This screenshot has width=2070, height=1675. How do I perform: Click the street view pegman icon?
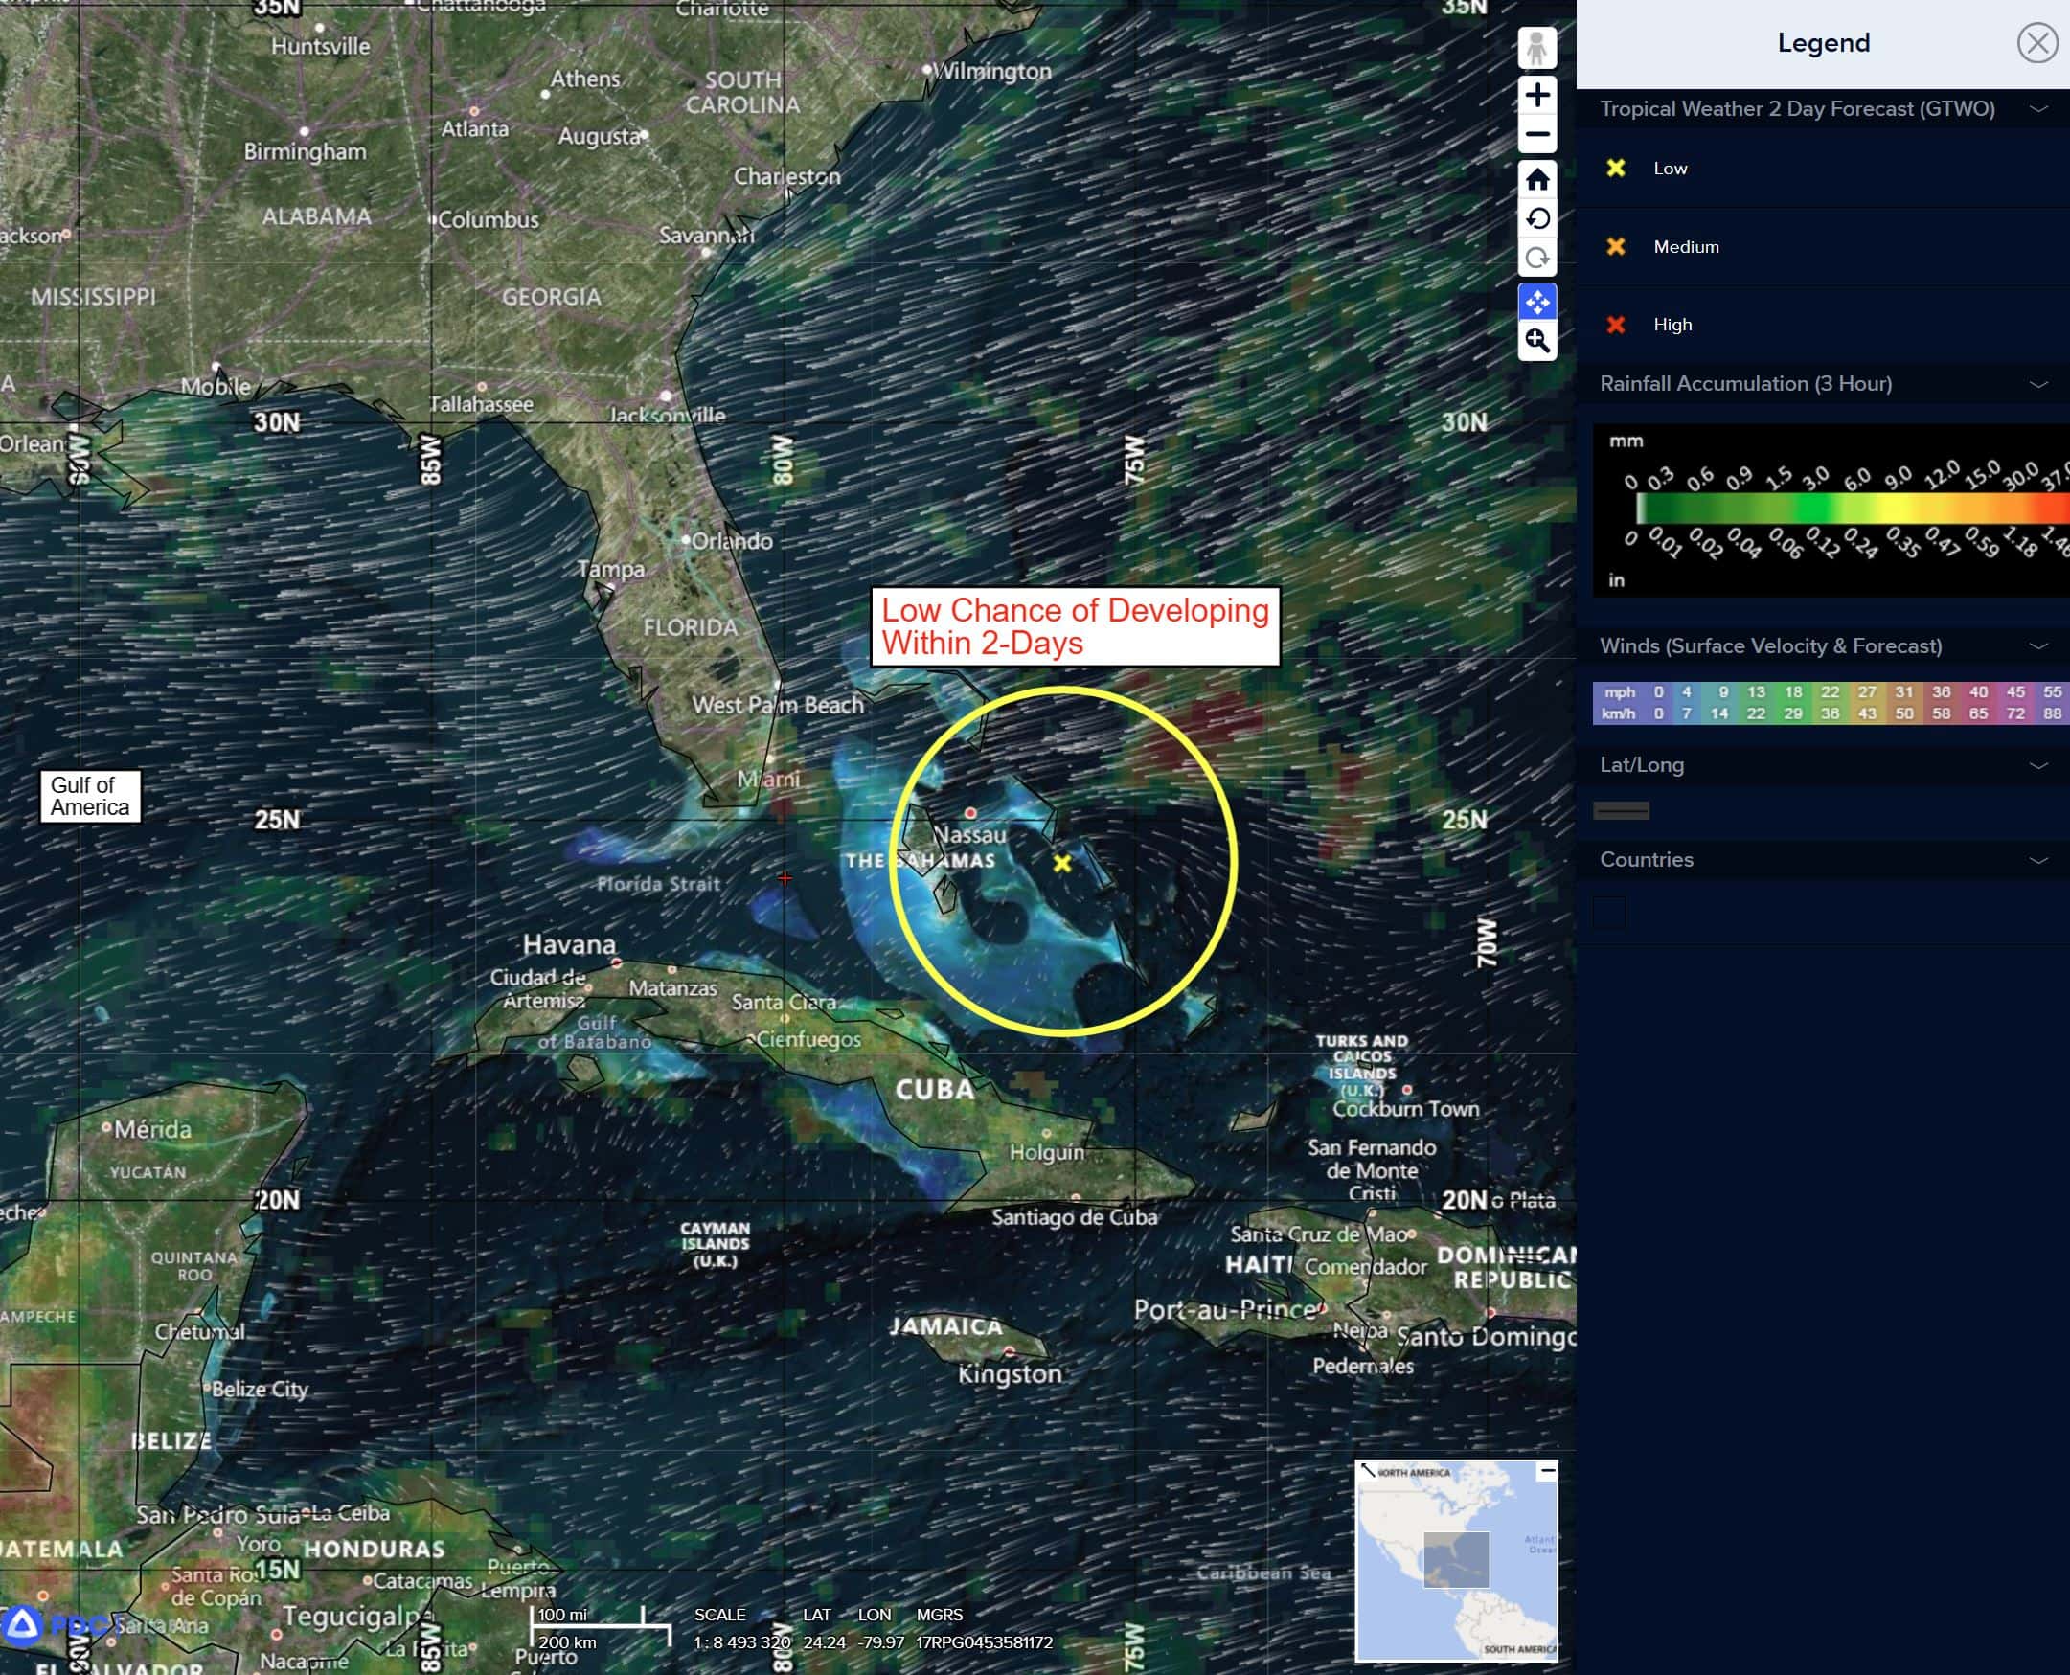tap(1536, 47)
